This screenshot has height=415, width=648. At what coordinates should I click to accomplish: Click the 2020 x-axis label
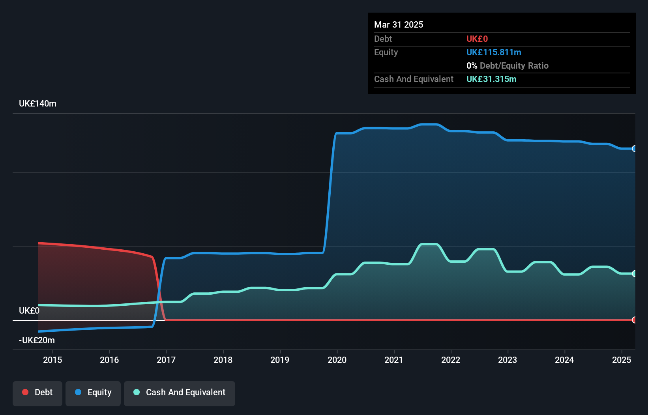(337, 360)
